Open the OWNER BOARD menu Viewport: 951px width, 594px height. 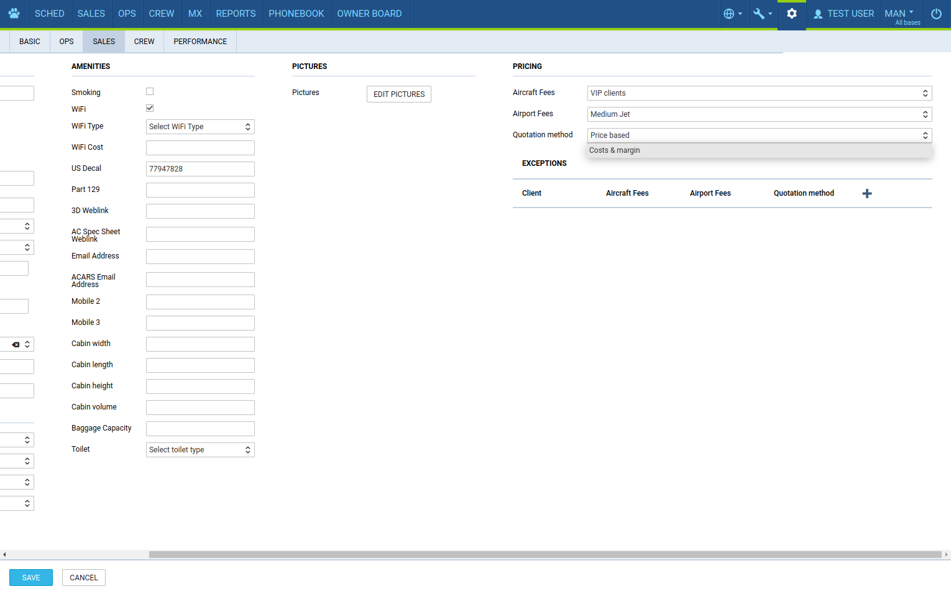point(369,14)
